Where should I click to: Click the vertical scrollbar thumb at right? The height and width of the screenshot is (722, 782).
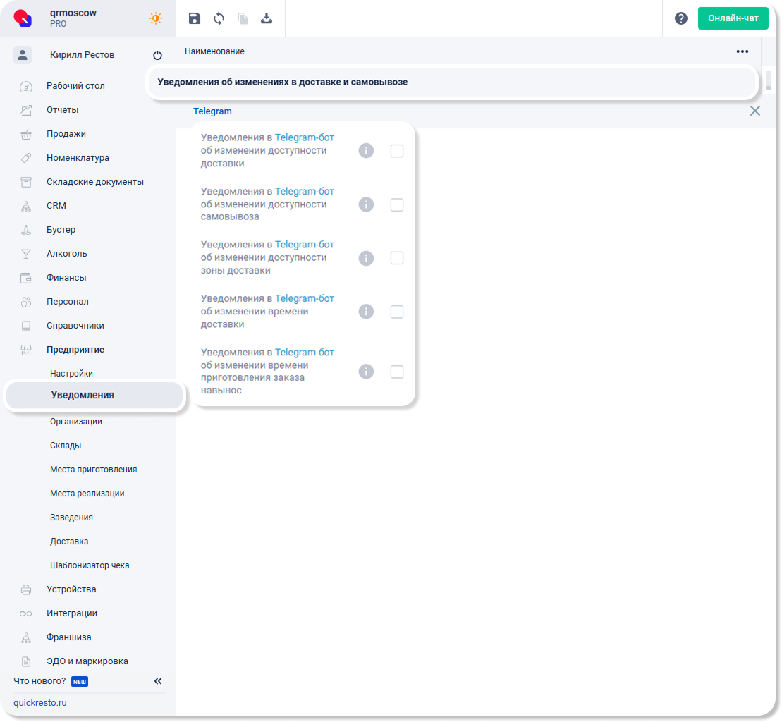tap(769, 78)
